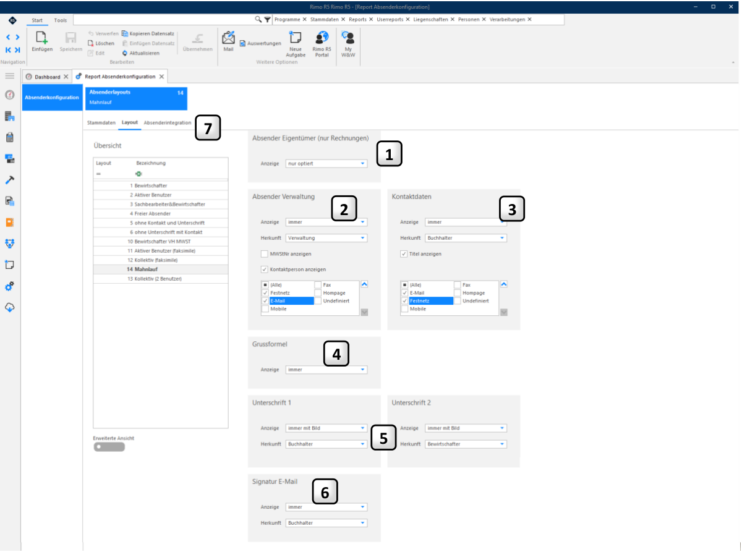Click the Speichern disk icon
The image size is (742, 552).
(x=71, y=37)
